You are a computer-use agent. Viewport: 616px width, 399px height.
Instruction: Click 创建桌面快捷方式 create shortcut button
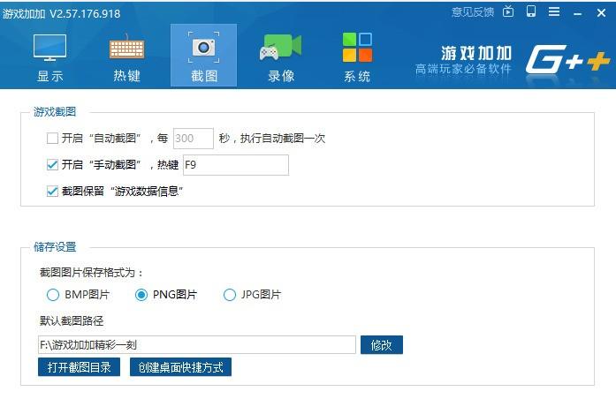180,367
